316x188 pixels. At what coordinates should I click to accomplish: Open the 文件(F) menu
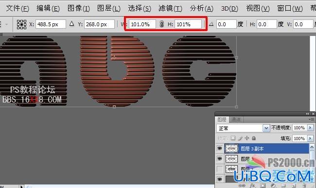pos(18,8)
